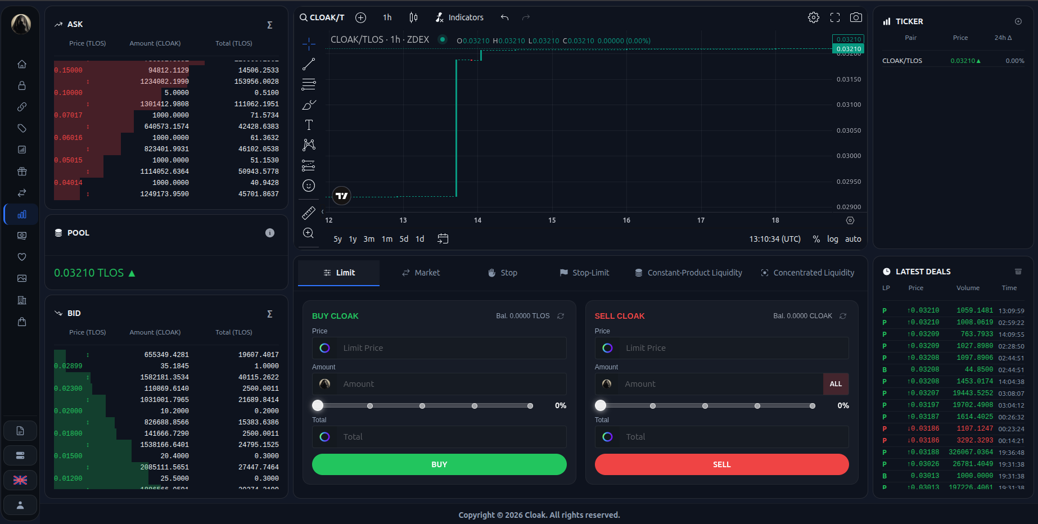The height and width of the screenshot is (524, 1038).
Task: Enable auto scaling on the price axis
Action: click(853, 239)
